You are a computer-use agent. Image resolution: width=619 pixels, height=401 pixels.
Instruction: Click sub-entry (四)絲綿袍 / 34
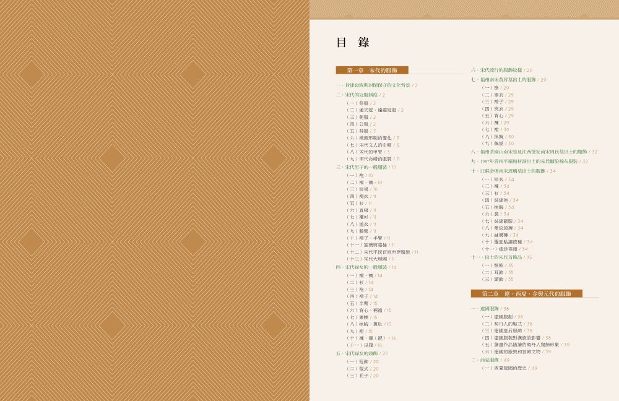[500, 200]
